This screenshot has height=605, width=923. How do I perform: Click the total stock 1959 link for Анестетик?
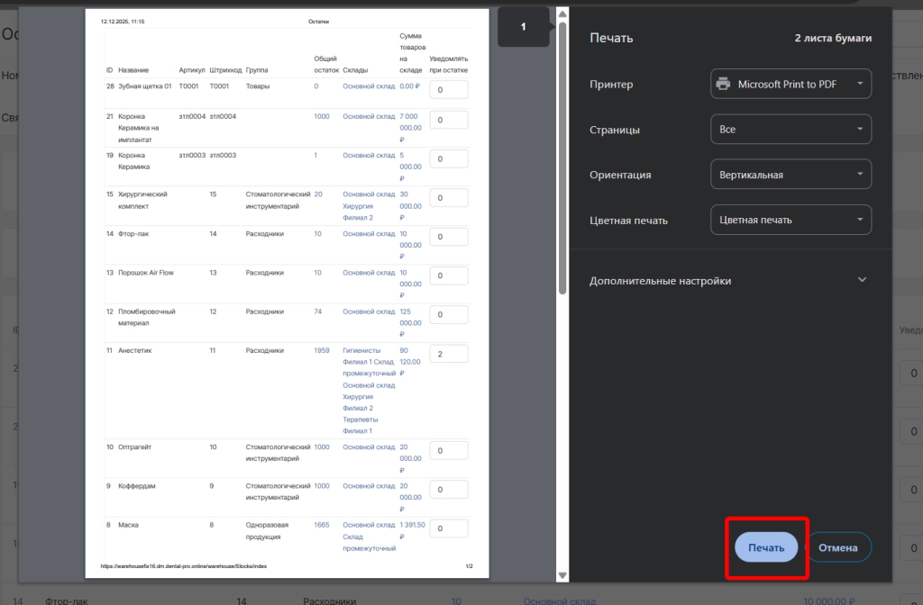(322, 350)
